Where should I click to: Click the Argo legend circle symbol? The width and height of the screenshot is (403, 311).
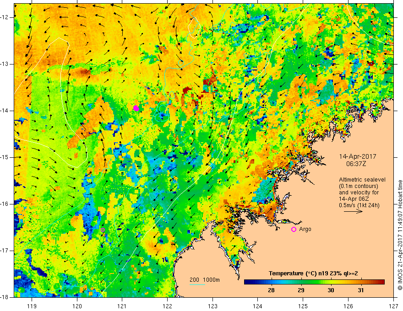click(x=294, y=229)
